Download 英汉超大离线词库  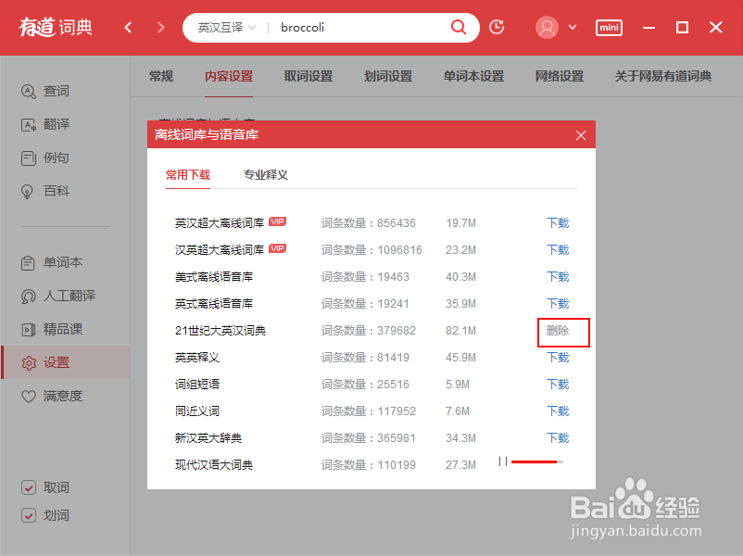point(558,222)
